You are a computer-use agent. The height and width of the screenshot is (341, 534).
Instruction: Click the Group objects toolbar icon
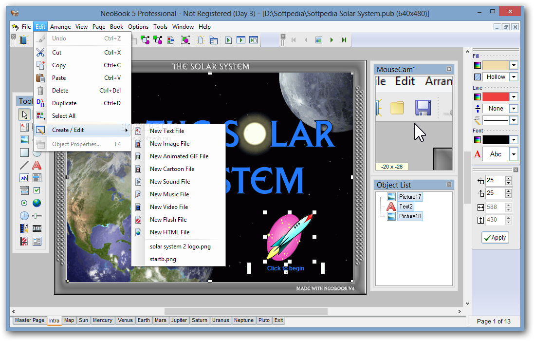(185, 40)
